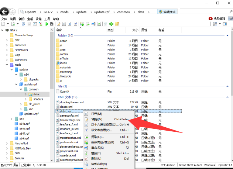Viewport: 233px width, 169px height.
Task: Click update.rpf in the breadcrumb path
Action: coord(102,12)
